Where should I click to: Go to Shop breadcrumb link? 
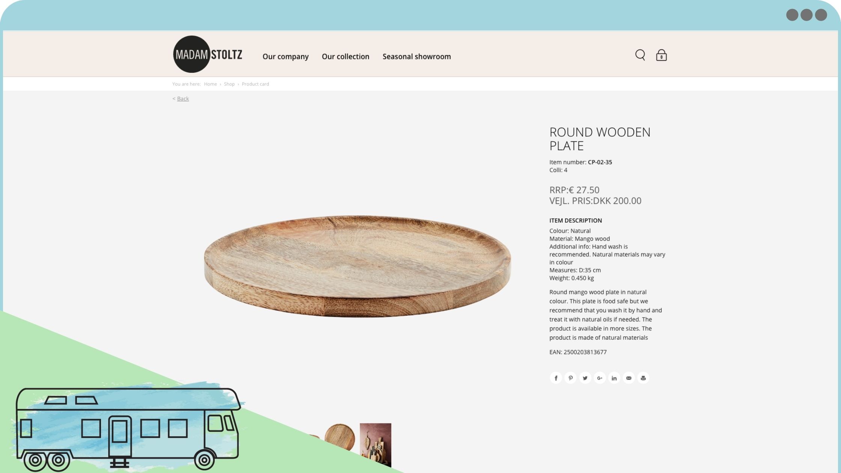point(229,84)
